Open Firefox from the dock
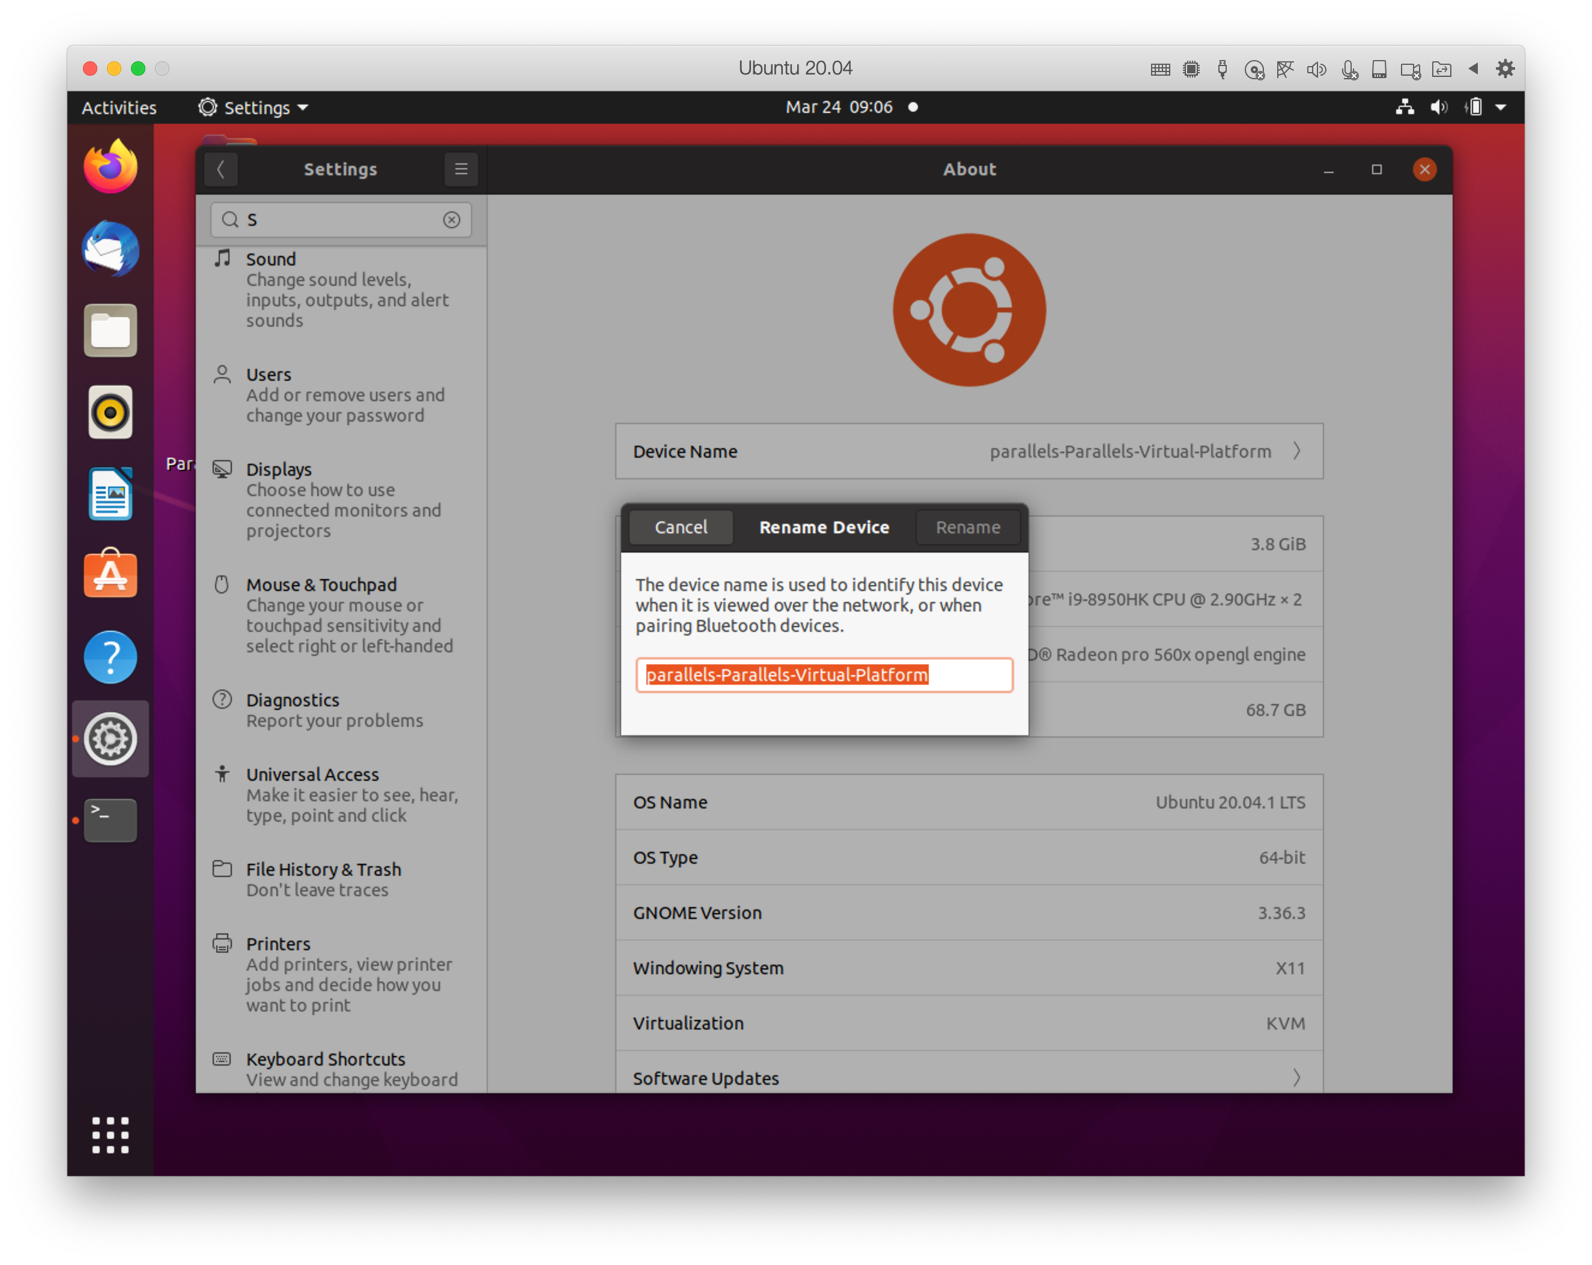 pyautogui.click(x=110, y=168)
